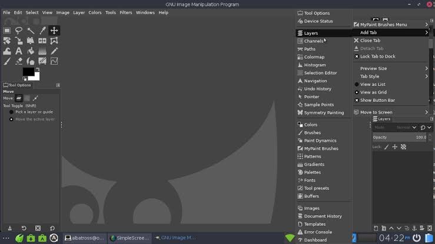Image resolution: width=435 pixels, height=244 pixels.
Task: Choose 'Pick a layer or guide' option
Action: pyautogui.click(x=31, y=112)
